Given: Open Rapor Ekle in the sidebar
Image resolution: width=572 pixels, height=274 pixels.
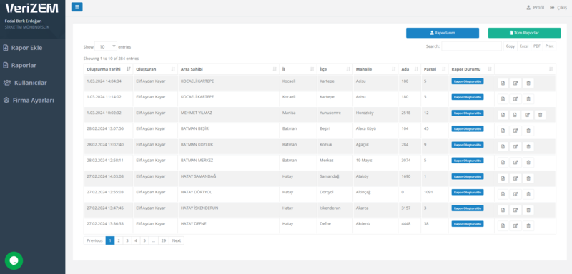Looking at the screenshot, I should 23,48.
